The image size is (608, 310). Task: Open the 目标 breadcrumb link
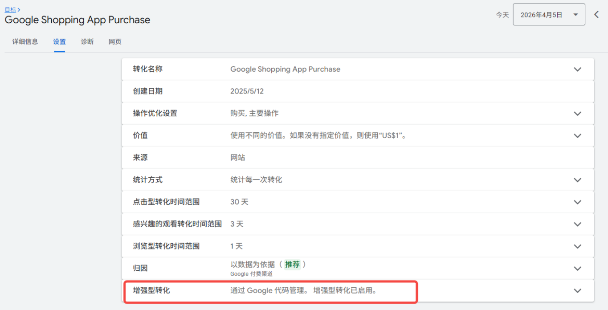pyautogui.click(x=9, y=9)
